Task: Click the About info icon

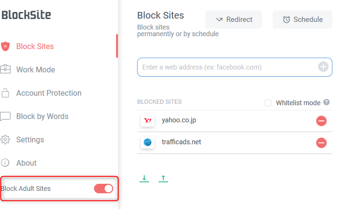Action: click(x=5, y=163)
